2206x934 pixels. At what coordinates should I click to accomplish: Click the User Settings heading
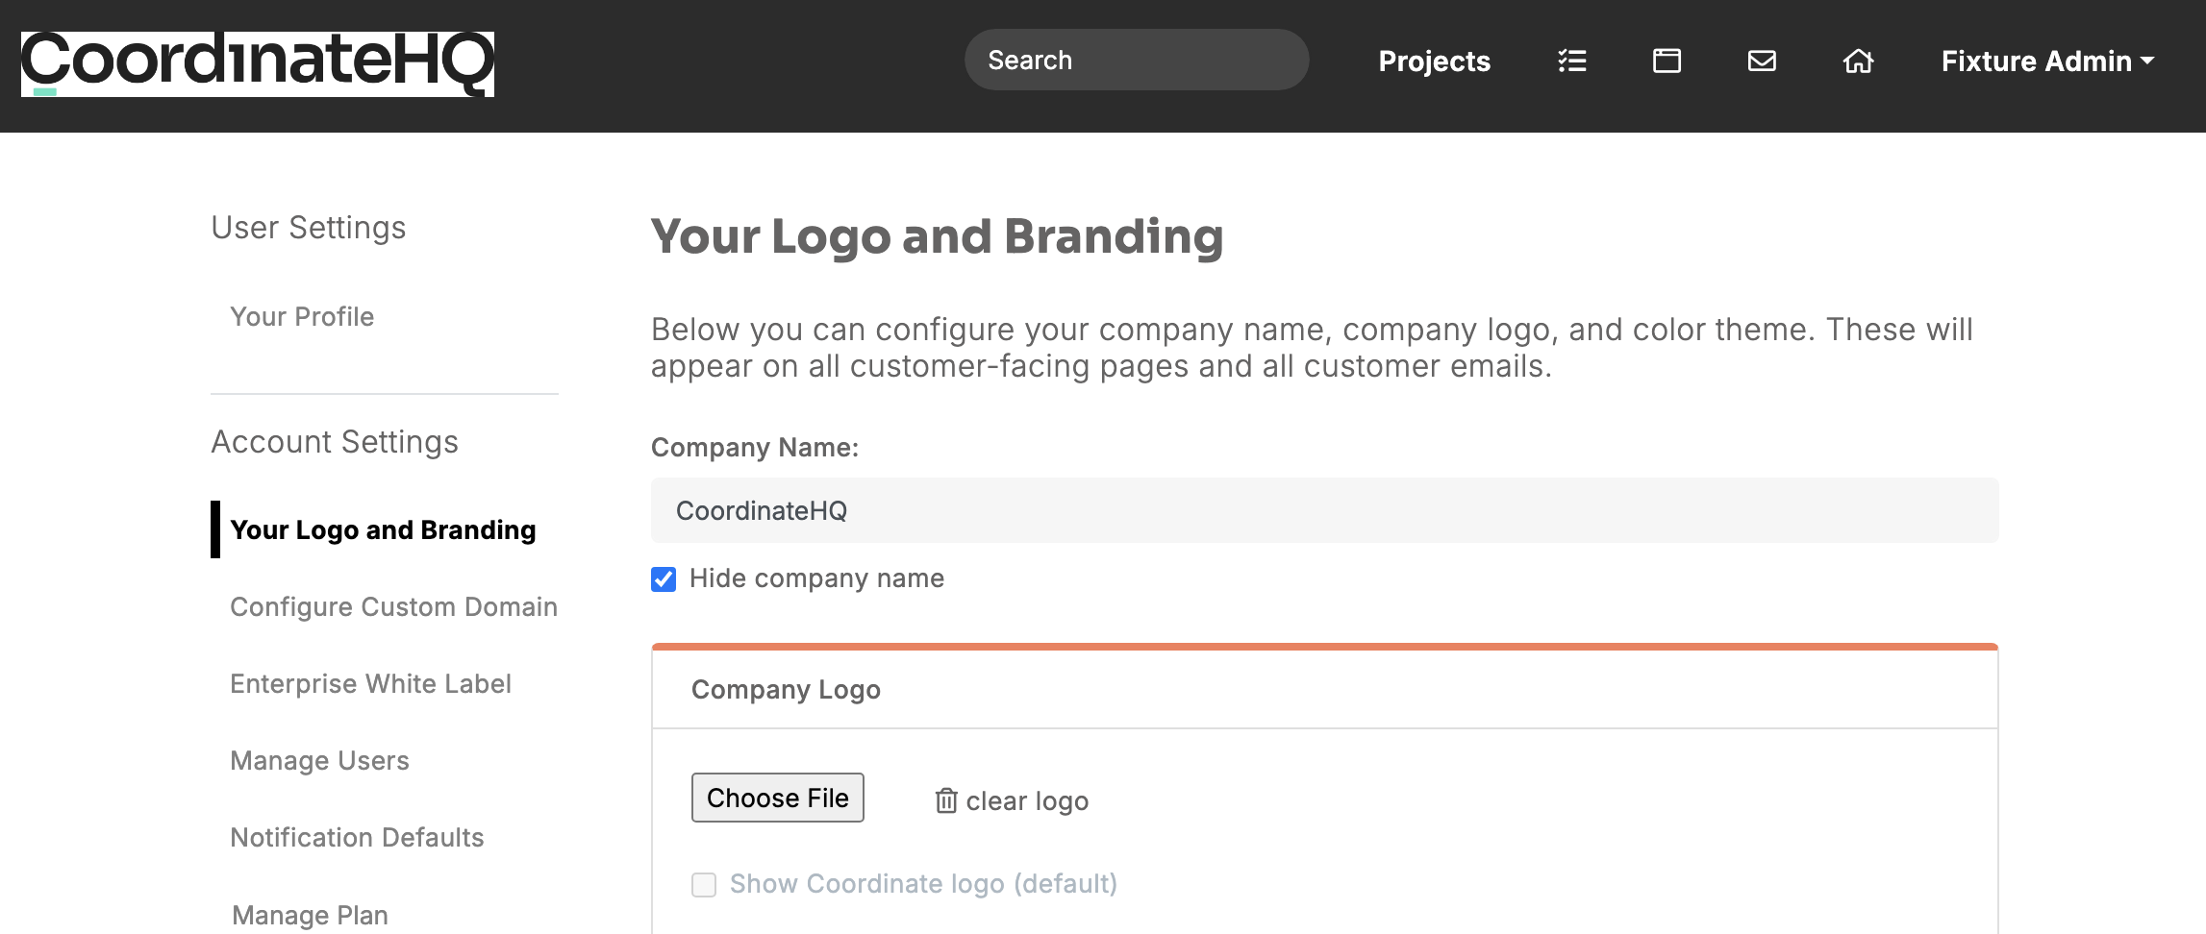308,228
